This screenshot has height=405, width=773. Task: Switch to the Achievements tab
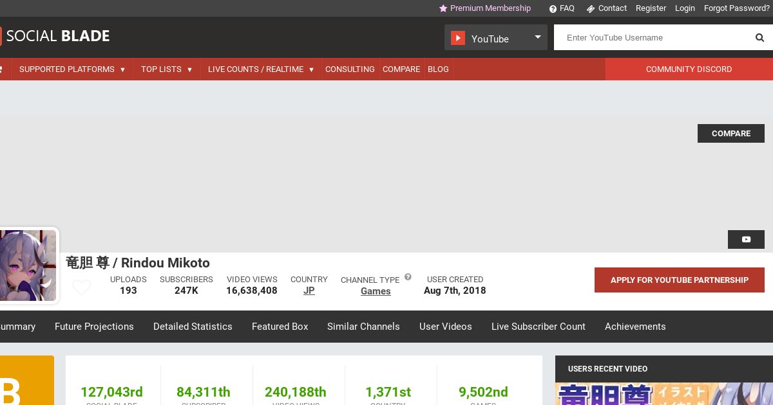tap(635, 327)
